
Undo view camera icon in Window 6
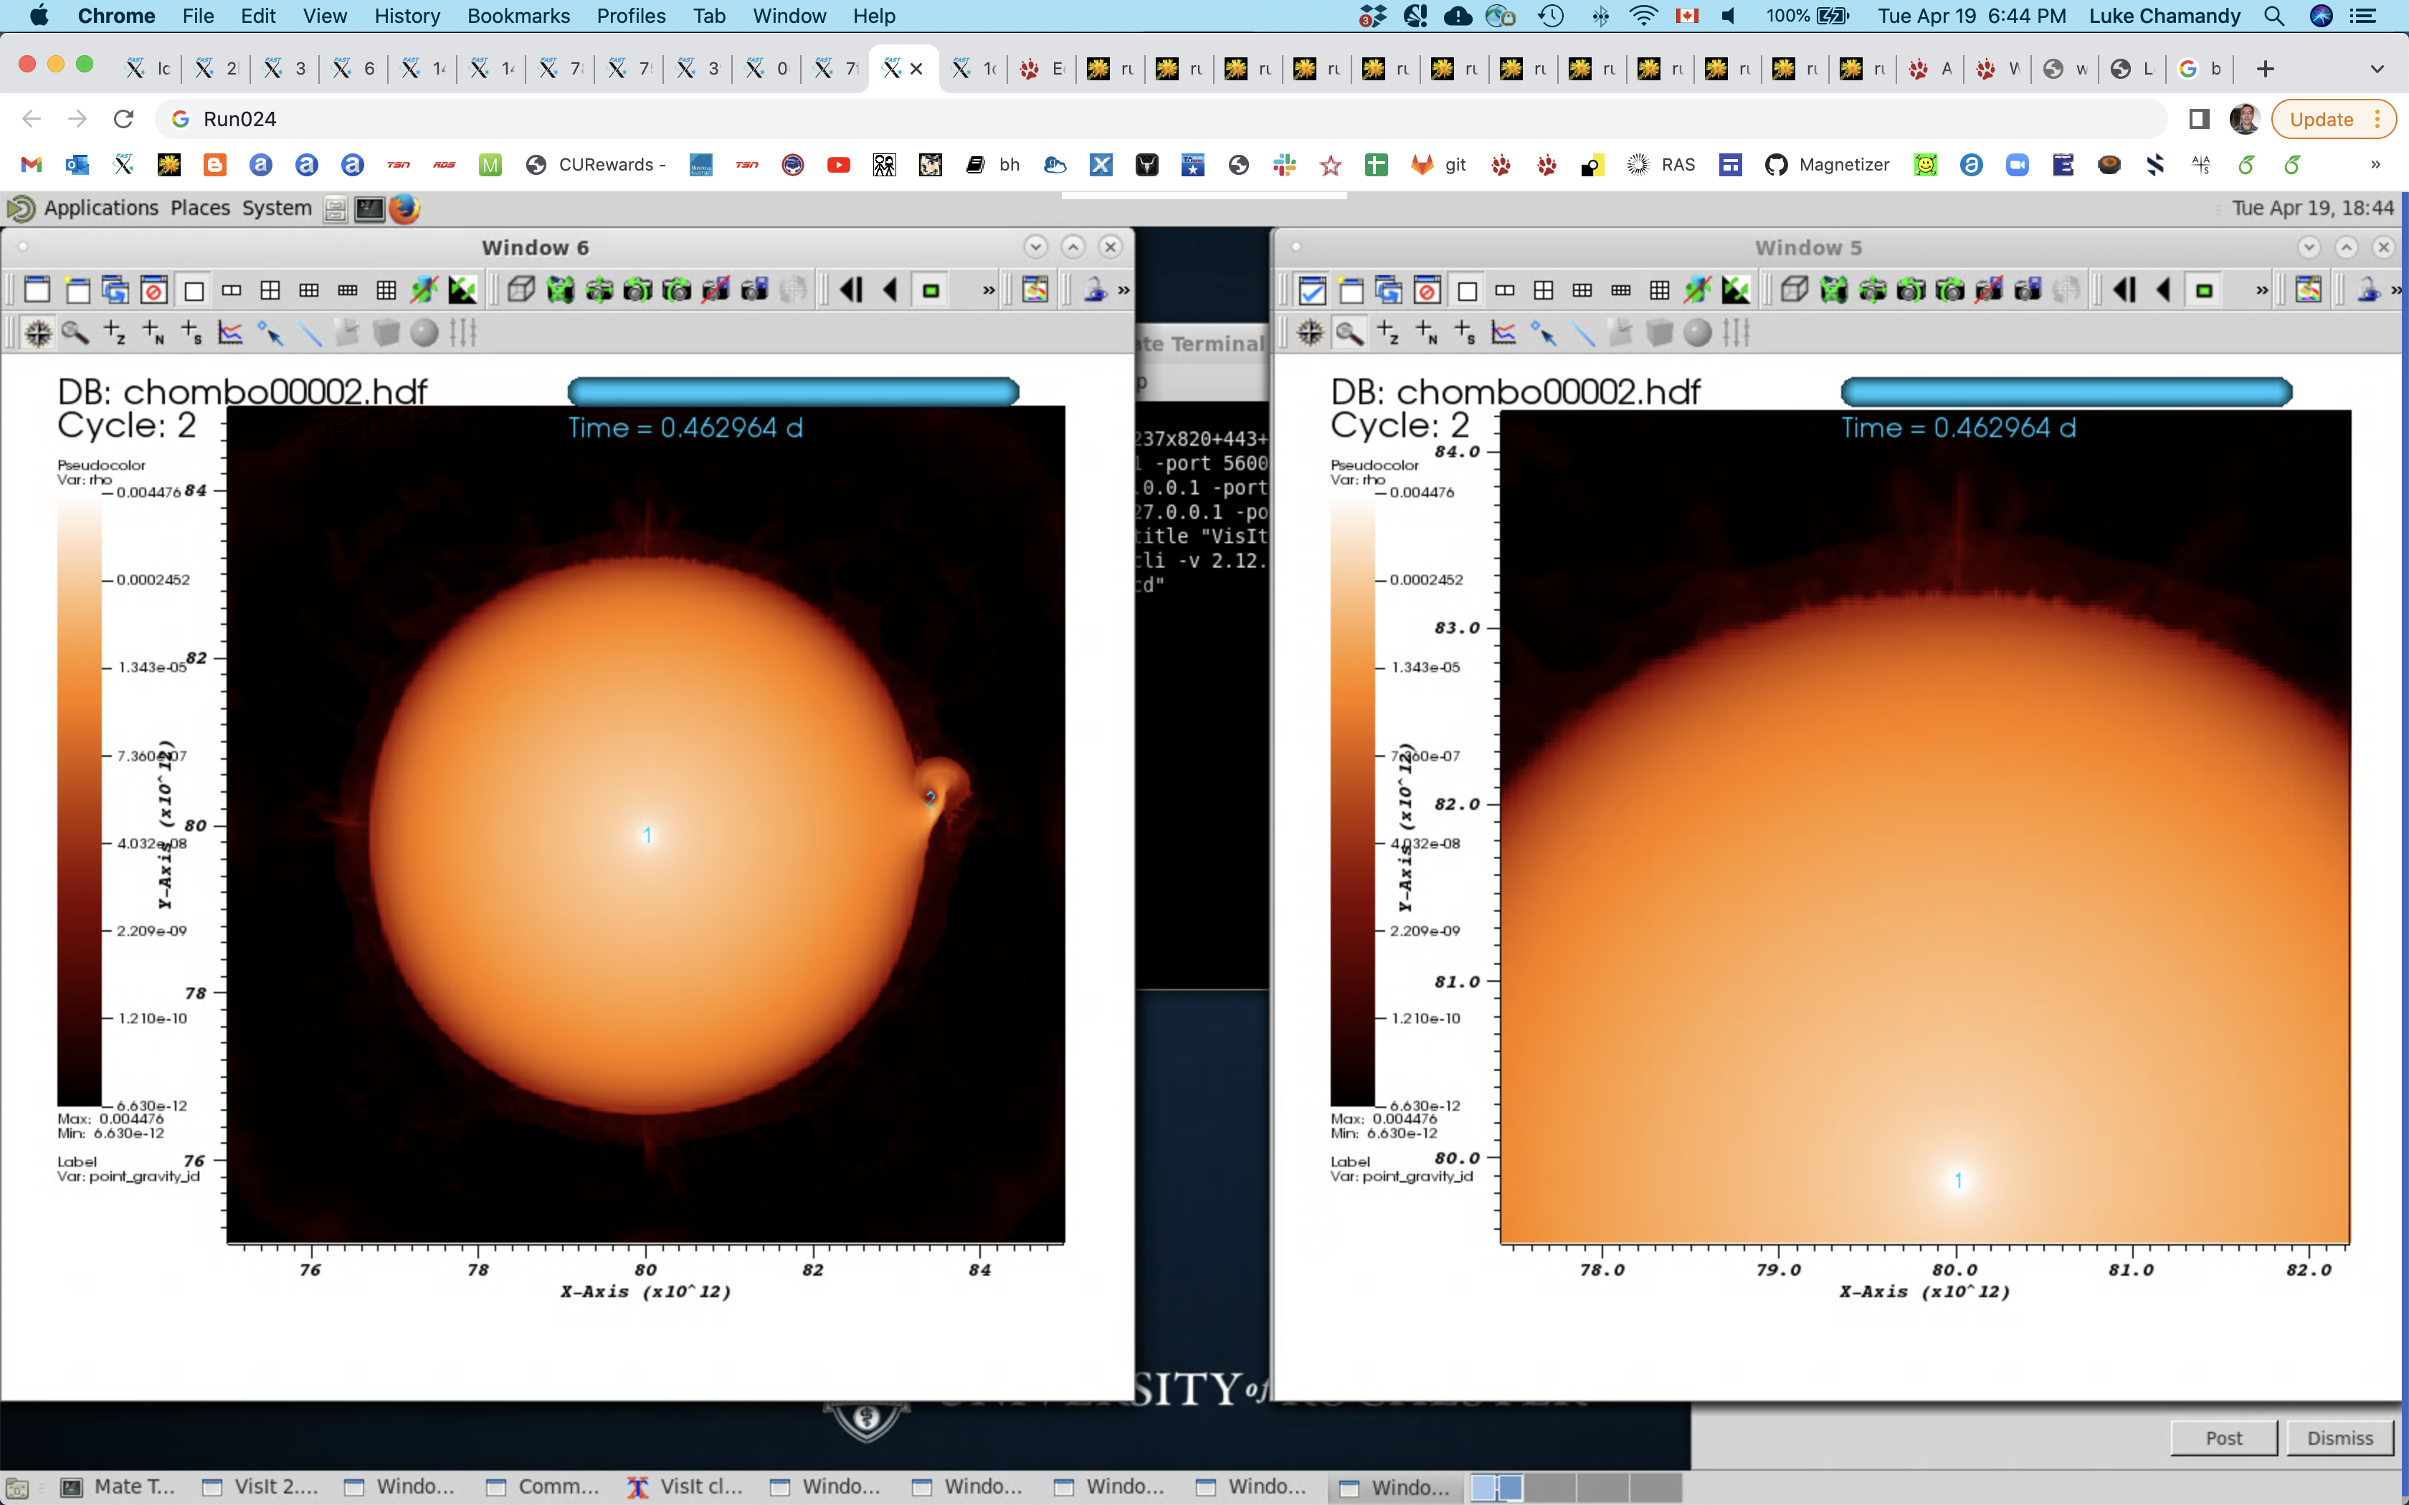[638, 290]
